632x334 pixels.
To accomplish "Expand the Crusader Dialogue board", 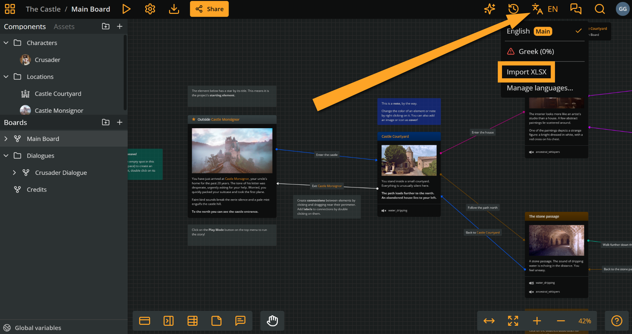I will pos(14,173).
